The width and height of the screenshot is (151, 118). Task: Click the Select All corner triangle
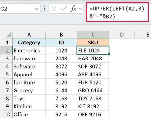[x=9, y=34]
